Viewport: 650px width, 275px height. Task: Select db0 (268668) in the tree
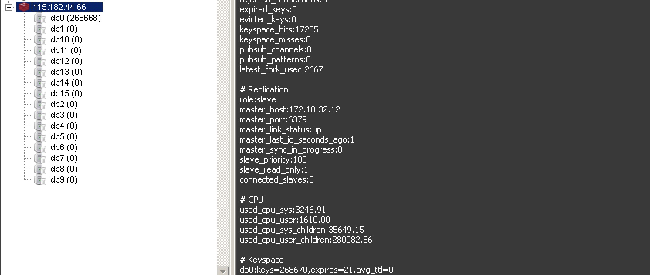76,18
